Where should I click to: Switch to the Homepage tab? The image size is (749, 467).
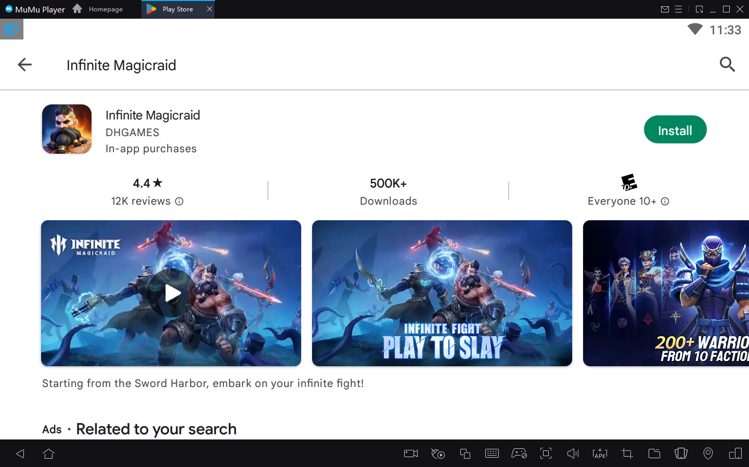coord(98,9)
